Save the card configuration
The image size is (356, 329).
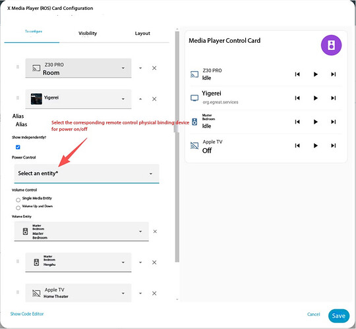click(338, 316)
